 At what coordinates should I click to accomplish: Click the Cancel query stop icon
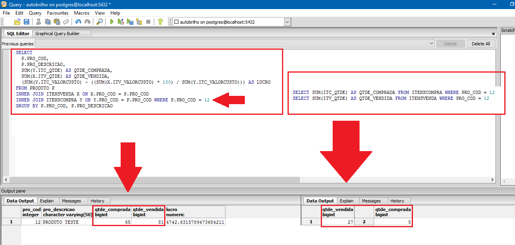click(x=148, y=22)
